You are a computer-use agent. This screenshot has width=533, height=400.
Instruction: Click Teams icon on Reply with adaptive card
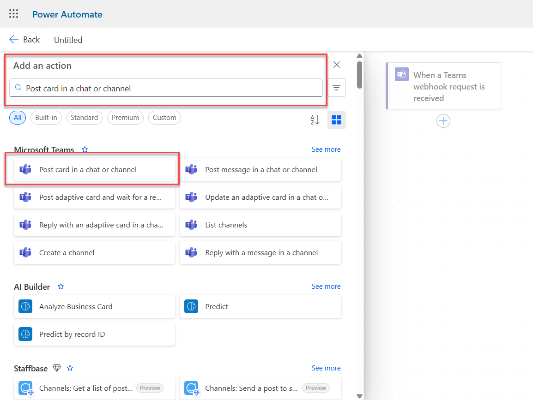point(25,225)
